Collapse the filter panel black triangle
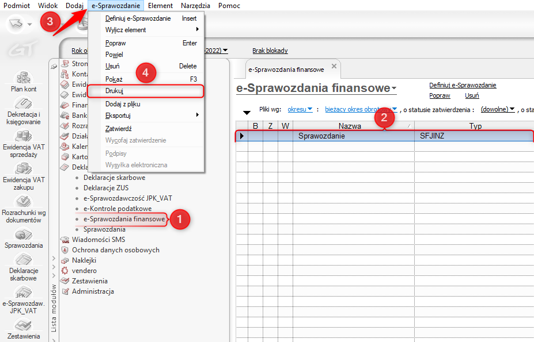Image resolution: width=534 pixels, height=342 pixels. (247, 113)
